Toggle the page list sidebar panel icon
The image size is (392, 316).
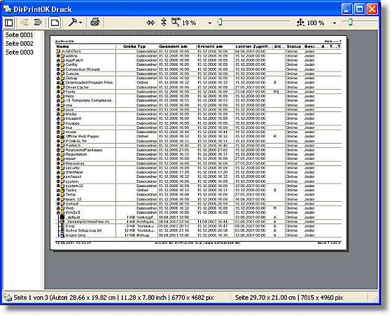pos(8,22)
